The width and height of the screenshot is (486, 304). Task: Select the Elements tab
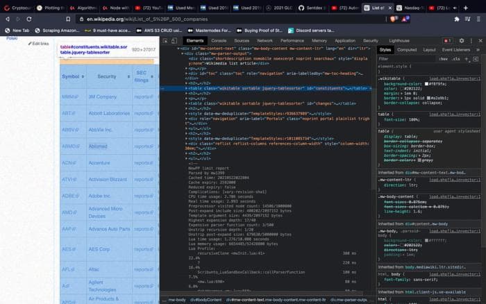(195, 40)
